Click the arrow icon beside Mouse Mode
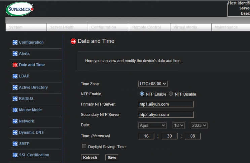The image size is (250, 163). (x=15, y=110)
